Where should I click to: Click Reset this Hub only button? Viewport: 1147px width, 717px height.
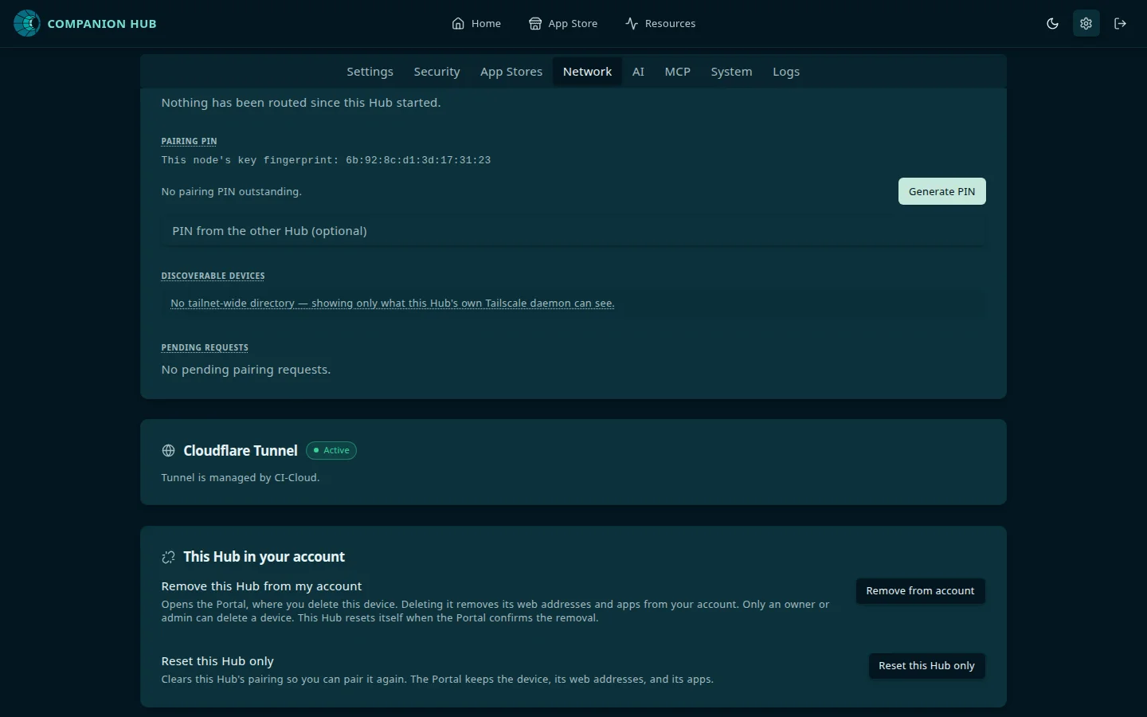point(926,666)
